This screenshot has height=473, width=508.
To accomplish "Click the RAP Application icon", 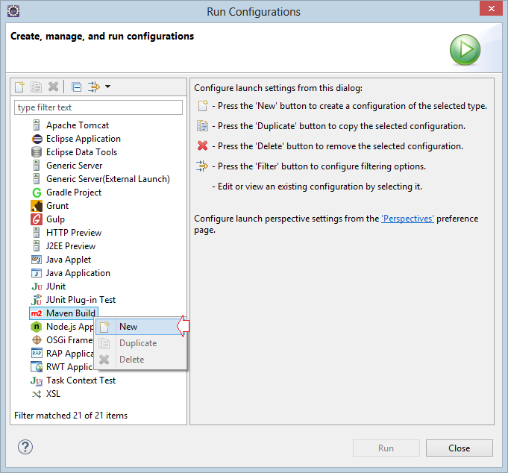I will coord(37,354).
